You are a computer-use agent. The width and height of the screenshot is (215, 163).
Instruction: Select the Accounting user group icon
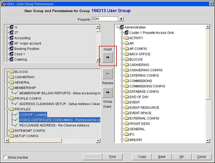(11, 38)
